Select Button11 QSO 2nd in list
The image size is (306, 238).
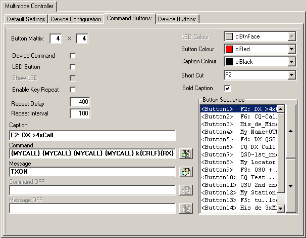[x=239, y=185]
